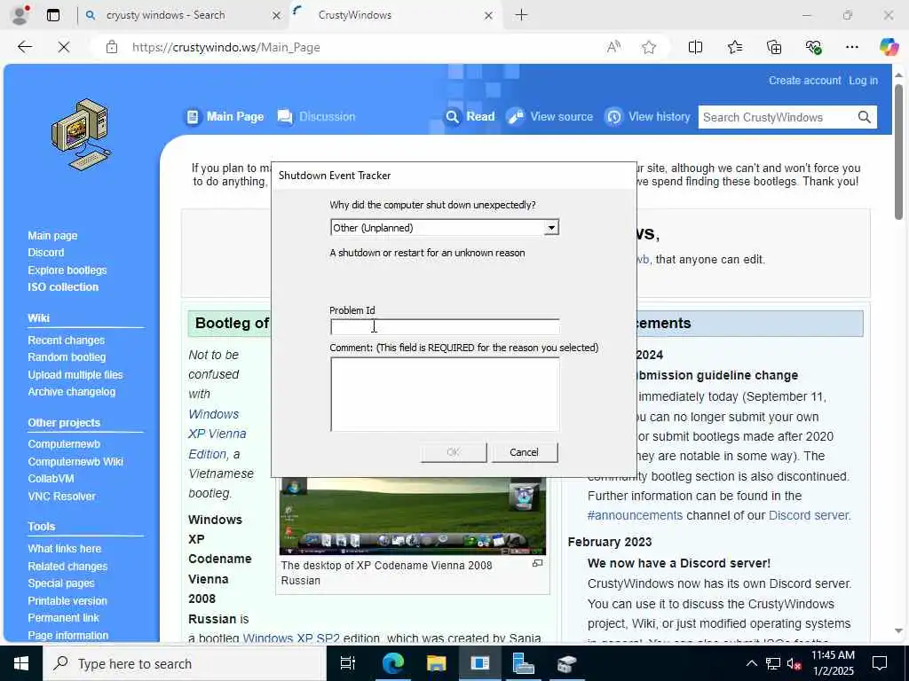Select the Read wiki tab
The height and width of the screenshot is (681, 909).
470,116
